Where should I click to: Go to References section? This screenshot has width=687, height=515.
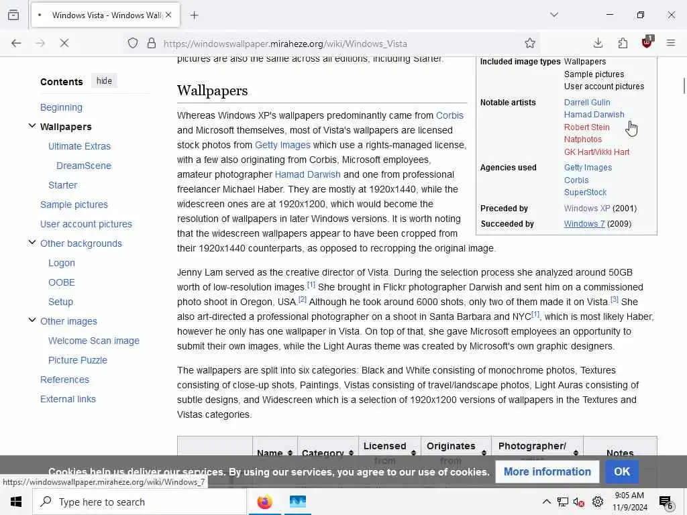[64, 380]
